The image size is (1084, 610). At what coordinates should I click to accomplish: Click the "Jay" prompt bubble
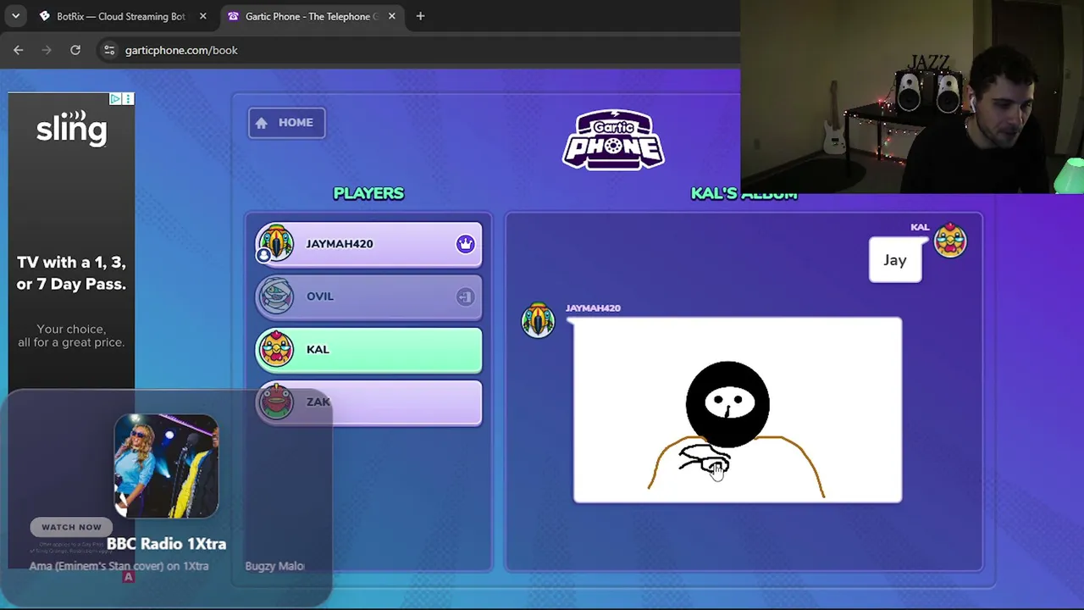[x=895, y=260]
